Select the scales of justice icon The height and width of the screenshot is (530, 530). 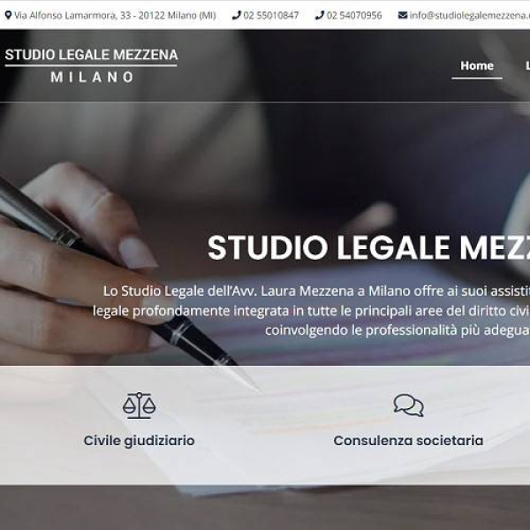(139, 405)
